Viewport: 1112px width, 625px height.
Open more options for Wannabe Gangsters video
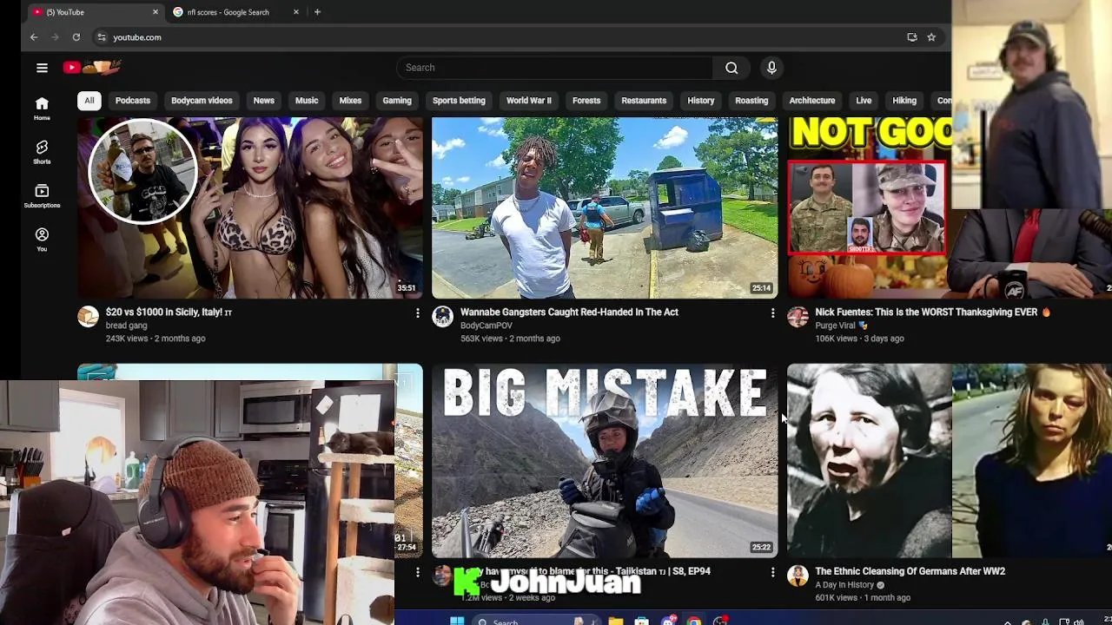point(772,312)
